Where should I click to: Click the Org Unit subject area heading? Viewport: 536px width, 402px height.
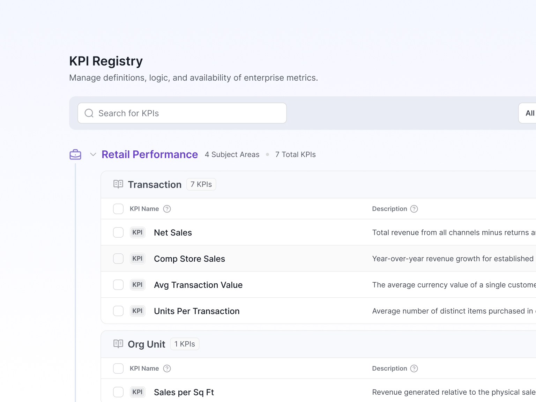point(147,344)
